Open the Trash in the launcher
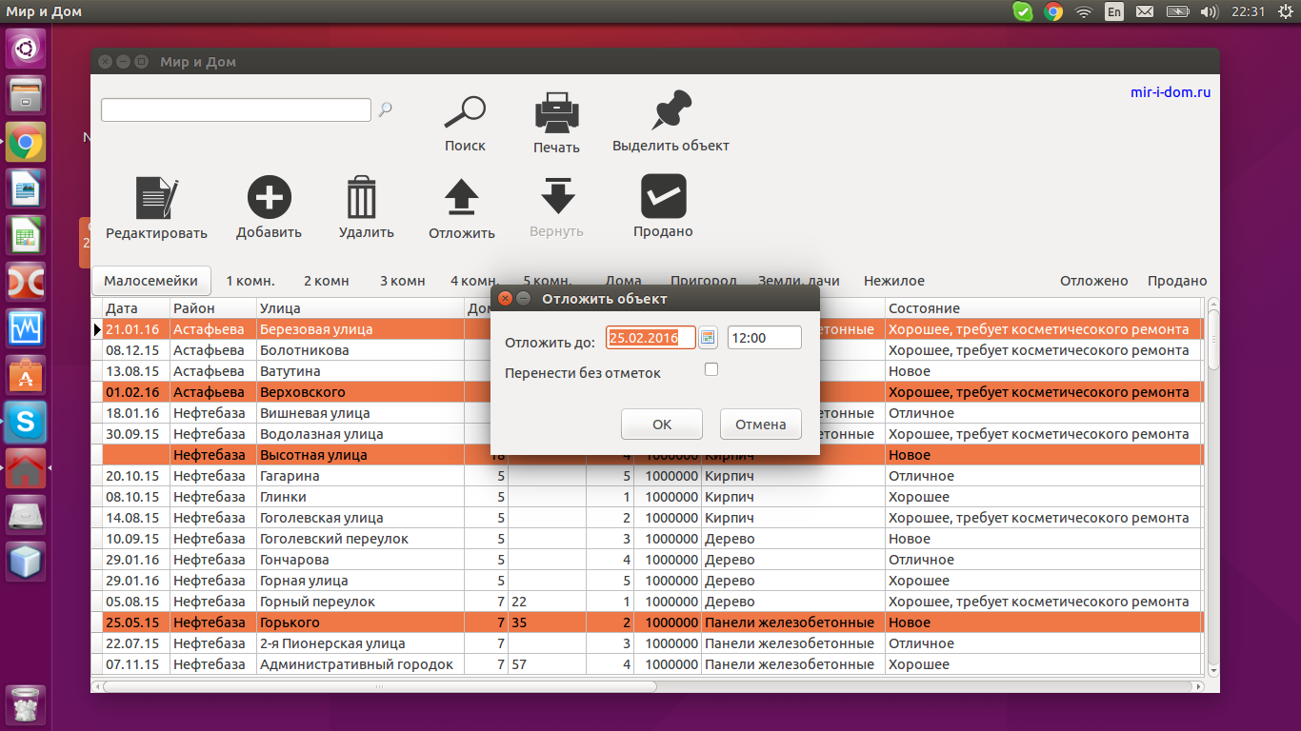 click(x=26, y=705)
